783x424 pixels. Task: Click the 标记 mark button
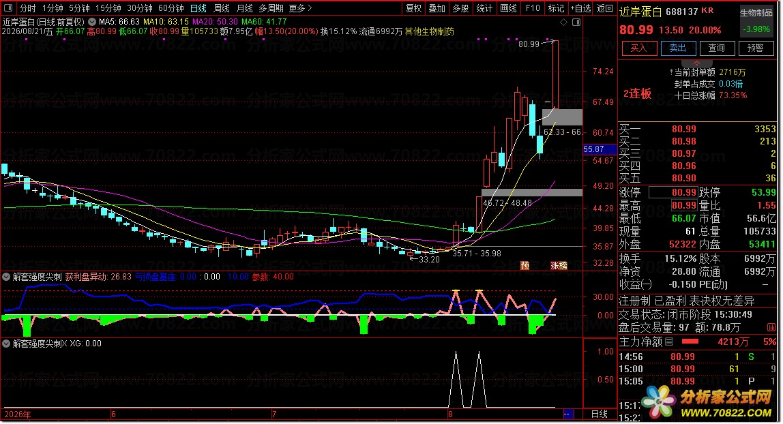[x=556, y=8]
